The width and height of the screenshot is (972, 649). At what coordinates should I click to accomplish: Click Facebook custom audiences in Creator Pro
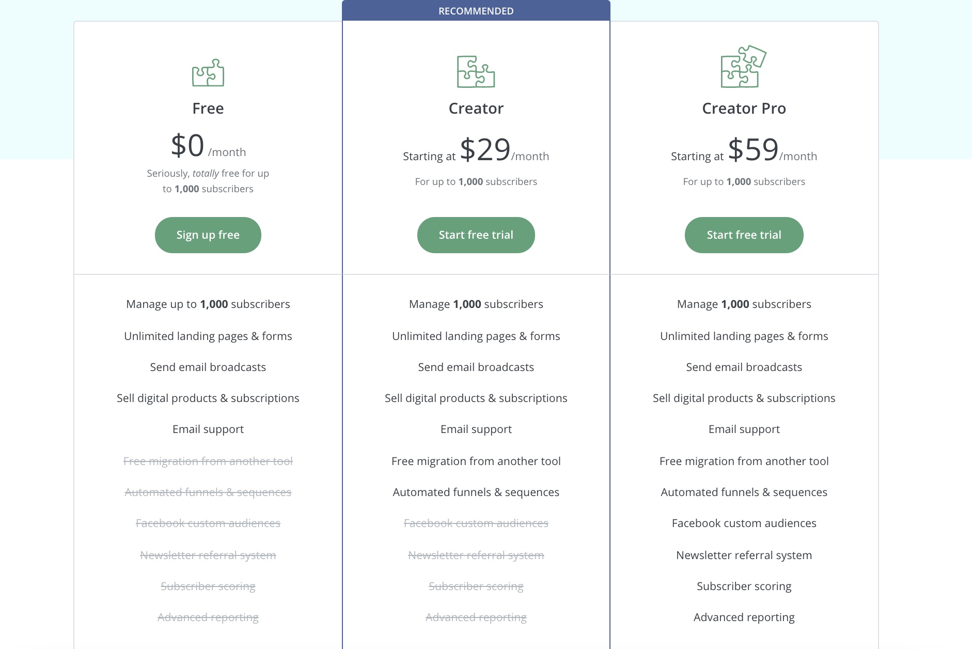coord(744,523)
